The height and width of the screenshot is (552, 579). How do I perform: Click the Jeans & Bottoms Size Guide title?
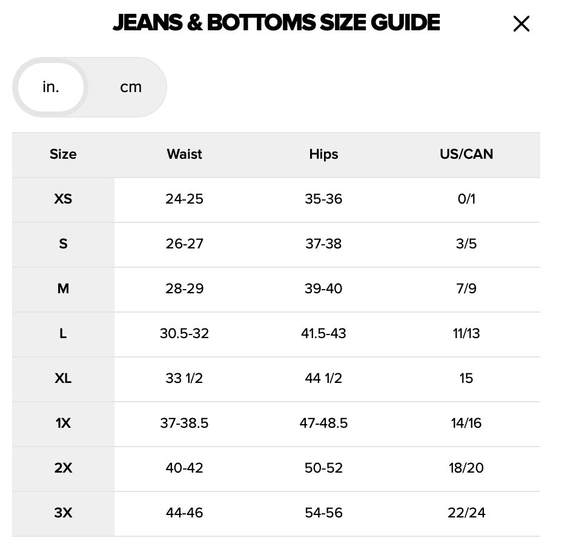click(x=276, y=23)
